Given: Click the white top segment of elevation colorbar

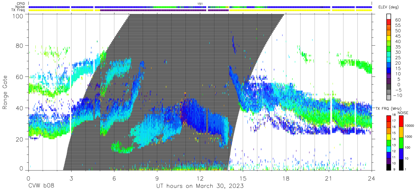Looking at the screenshot, I should (389, 17).
